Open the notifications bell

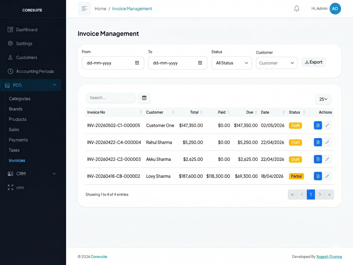(297, 8)
